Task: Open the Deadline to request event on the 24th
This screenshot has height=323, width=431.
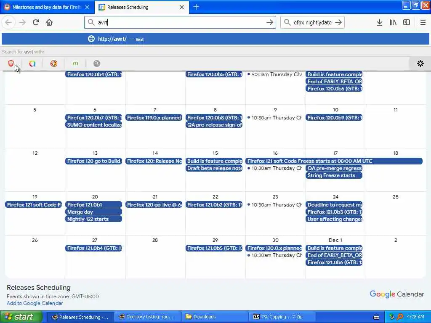Action: tap(334, 205)
